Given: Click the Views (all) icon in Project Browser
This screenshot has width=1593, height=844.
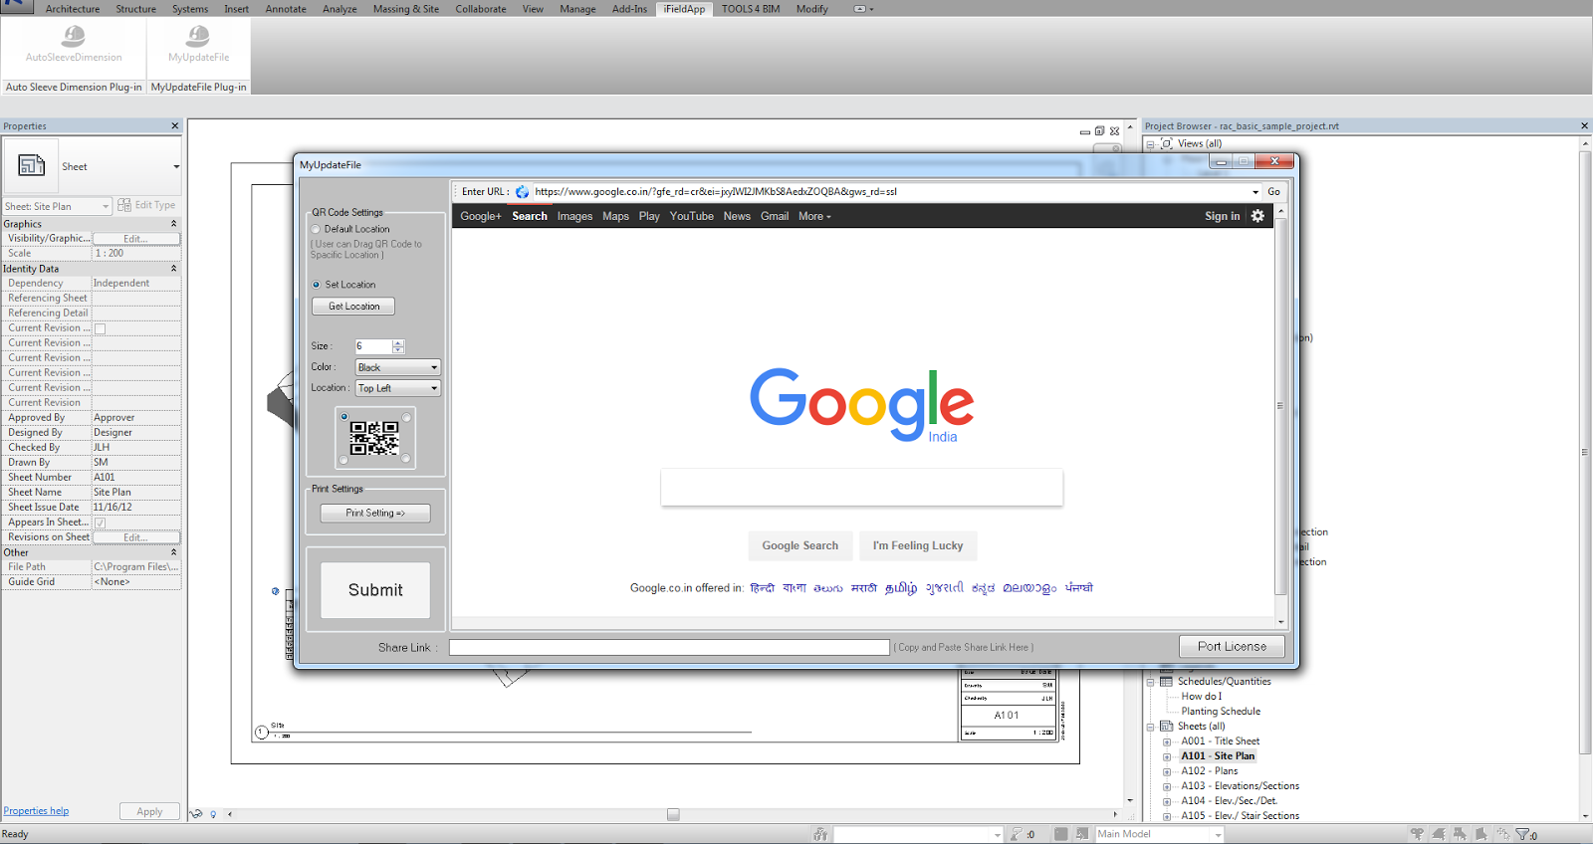Looking at the screenshot, I should coord(1166,144).
